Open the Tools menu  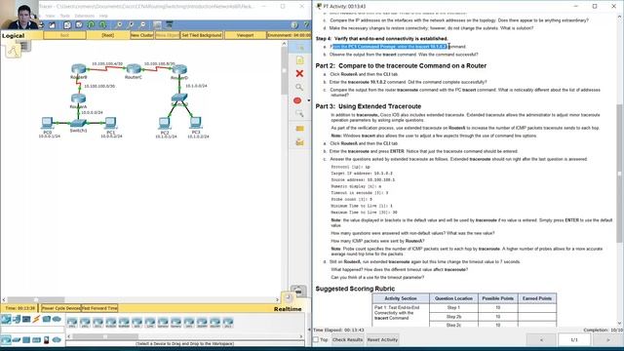pos(65,16)
